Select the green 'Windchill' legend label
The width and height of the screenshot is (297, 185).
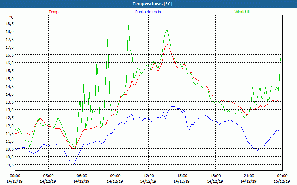242,12
